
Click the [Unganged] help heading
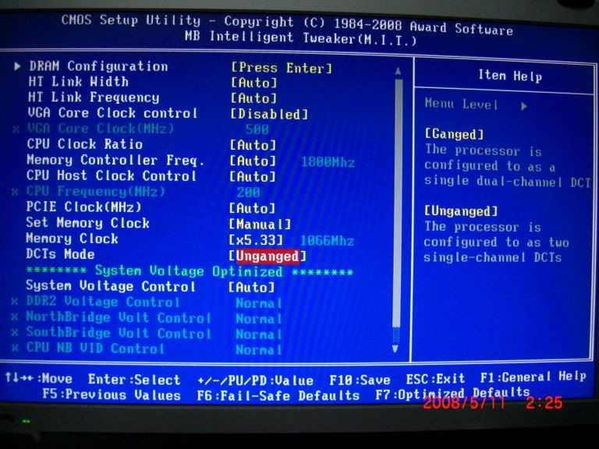[x=461, y=211]
